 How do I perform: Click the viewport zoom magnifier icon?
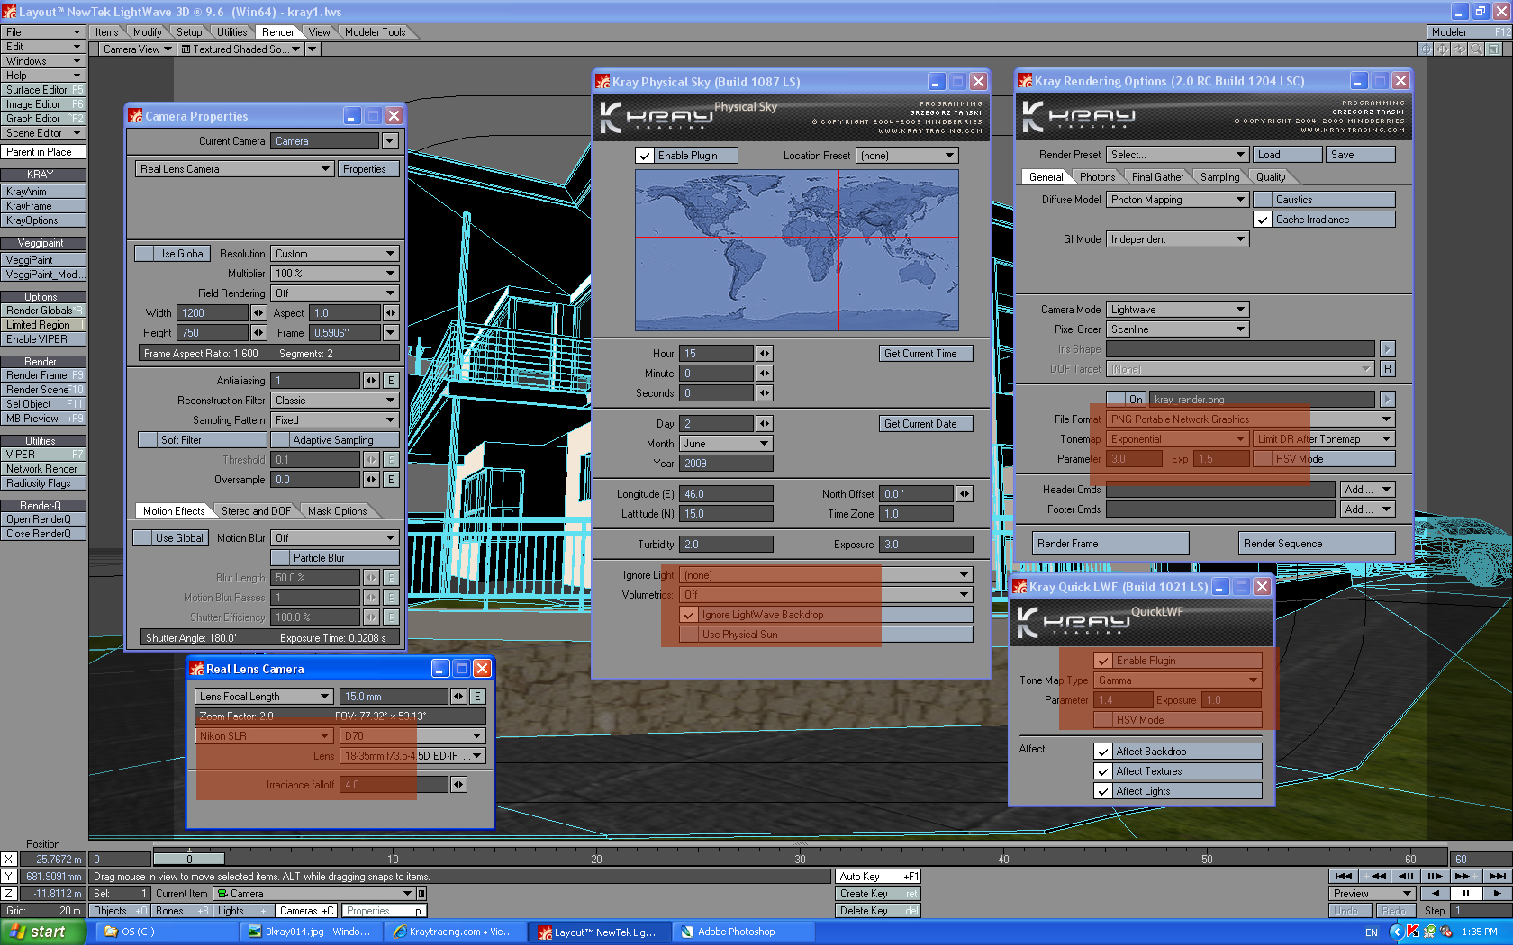point(1476,49)
